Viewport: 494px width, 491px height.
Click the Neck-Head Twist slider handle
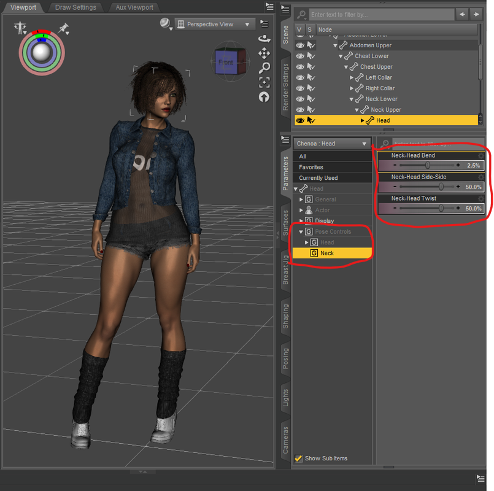pyautogui.click(x=441, y=208)
